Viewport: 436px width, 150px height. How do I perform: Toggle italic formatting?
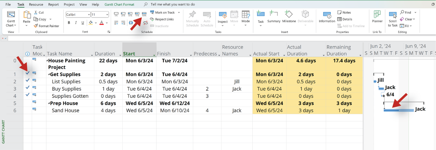76,23
